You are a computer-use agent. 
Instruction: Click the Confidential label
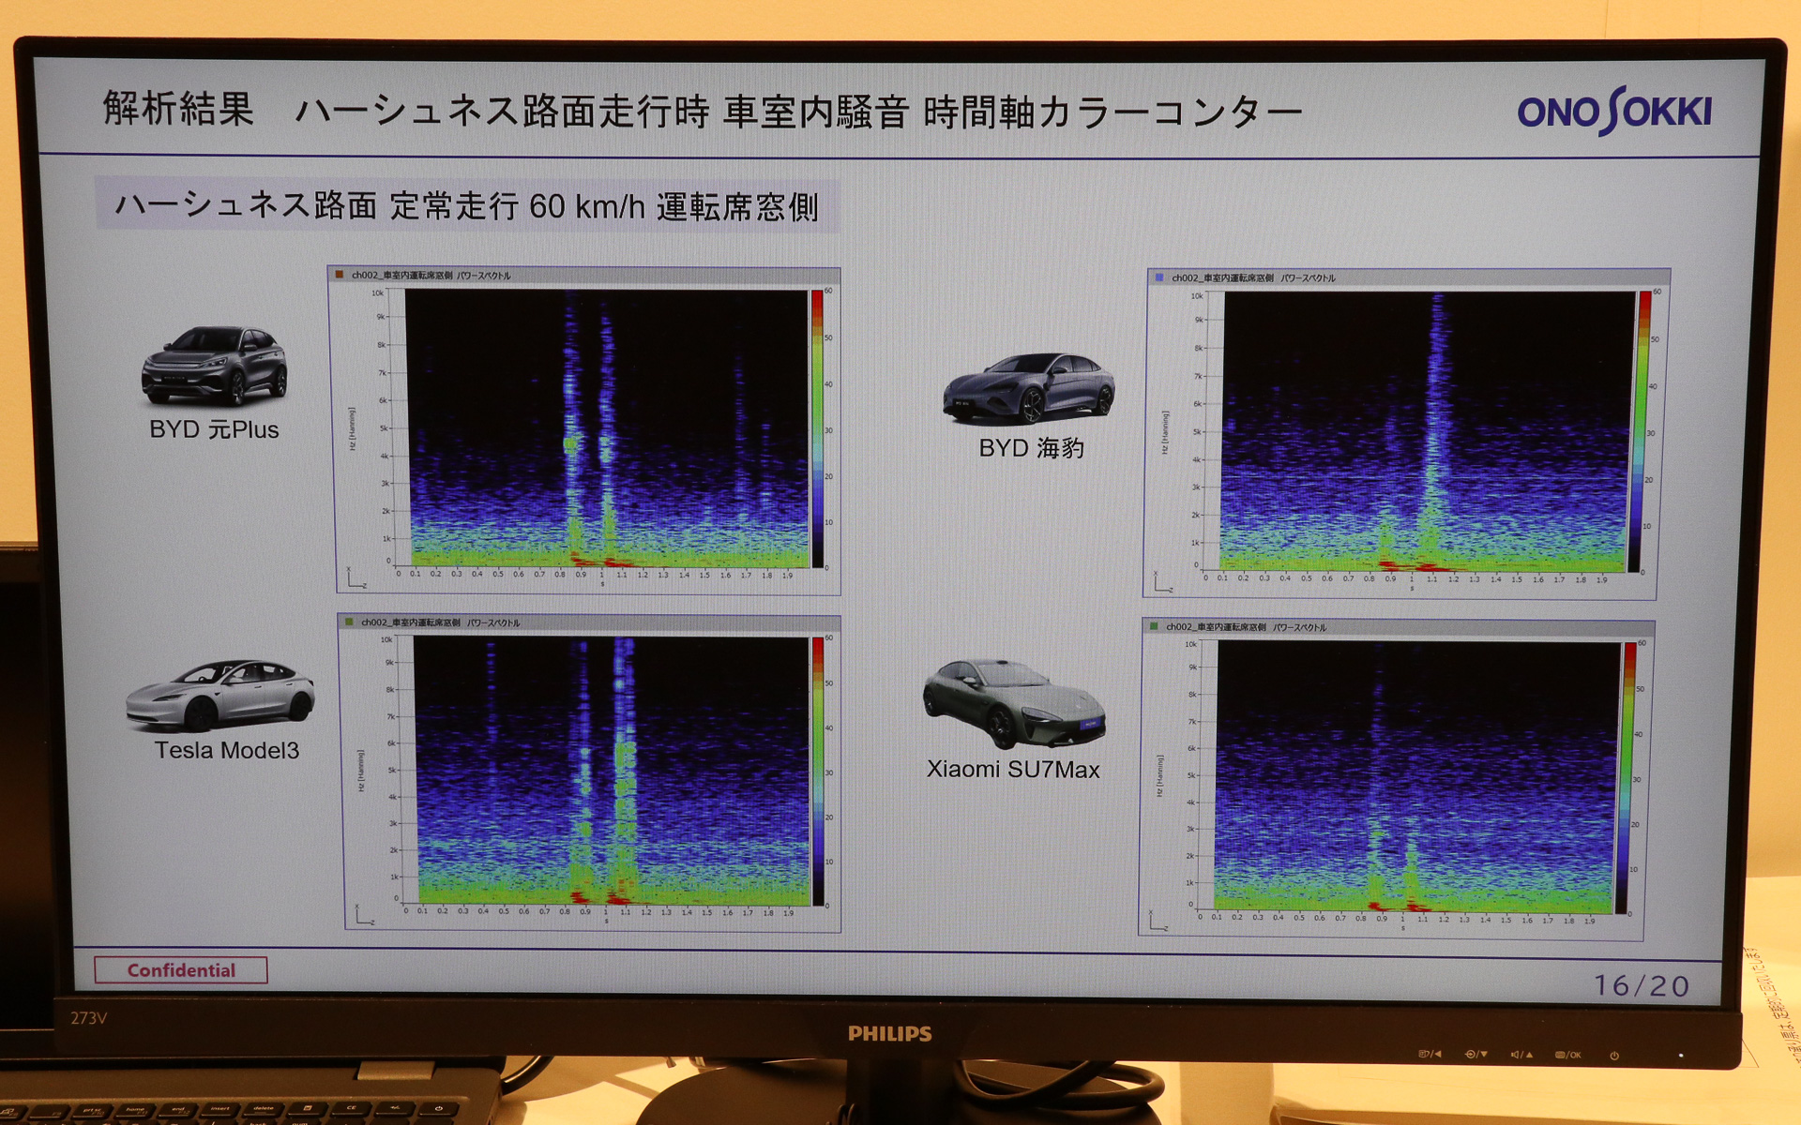coord(181,970)
